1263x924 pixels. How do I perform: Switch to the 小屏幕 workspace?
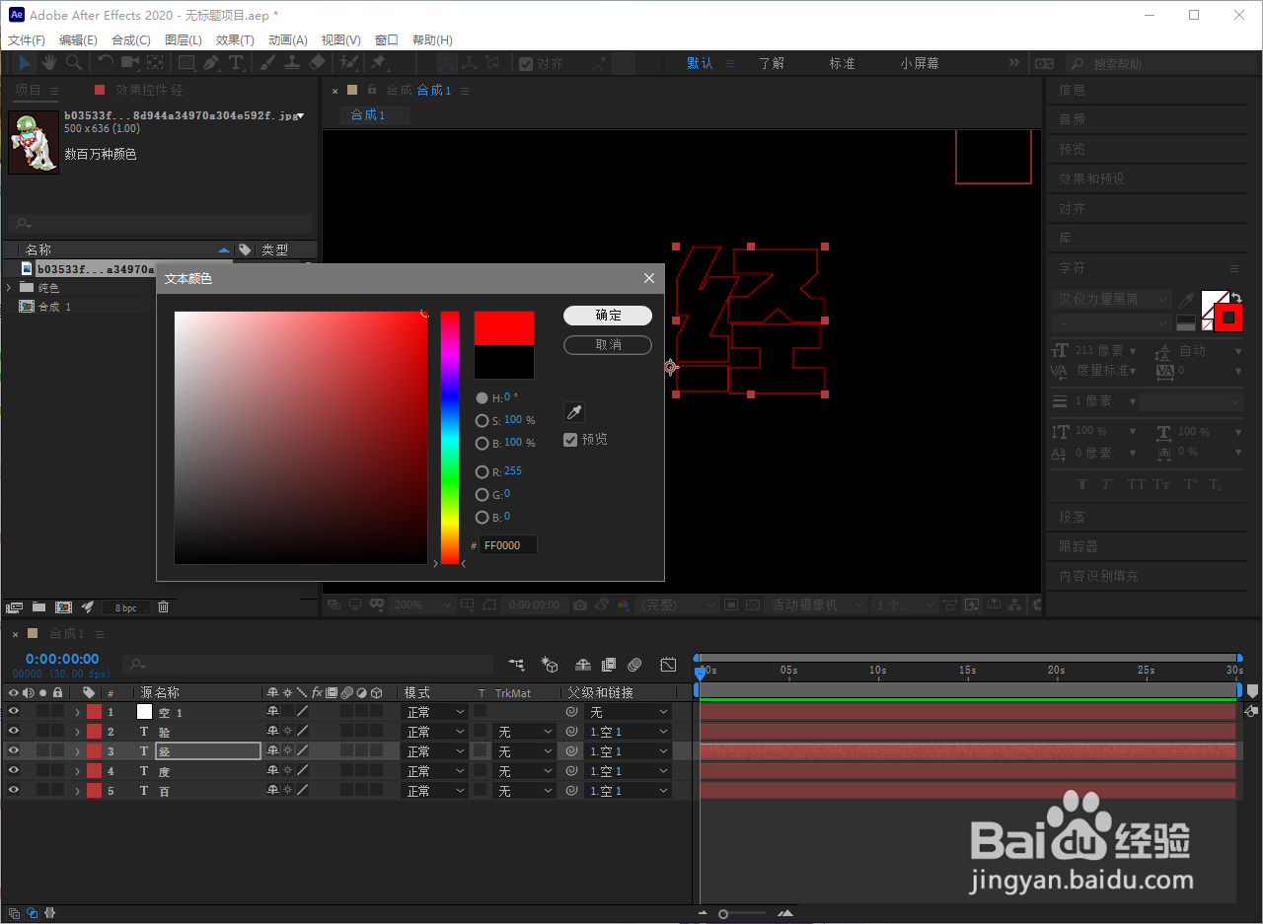pos(920,63)
